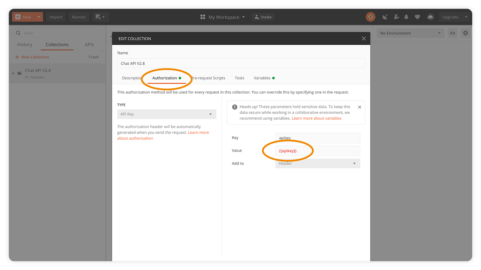Invite collaborators to the workspace
481x270 pixels.
click(263, 17)
